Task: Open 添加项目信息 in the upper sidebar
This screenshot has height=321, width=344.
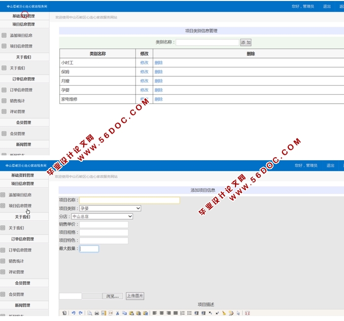Action: tap(21, 35)
